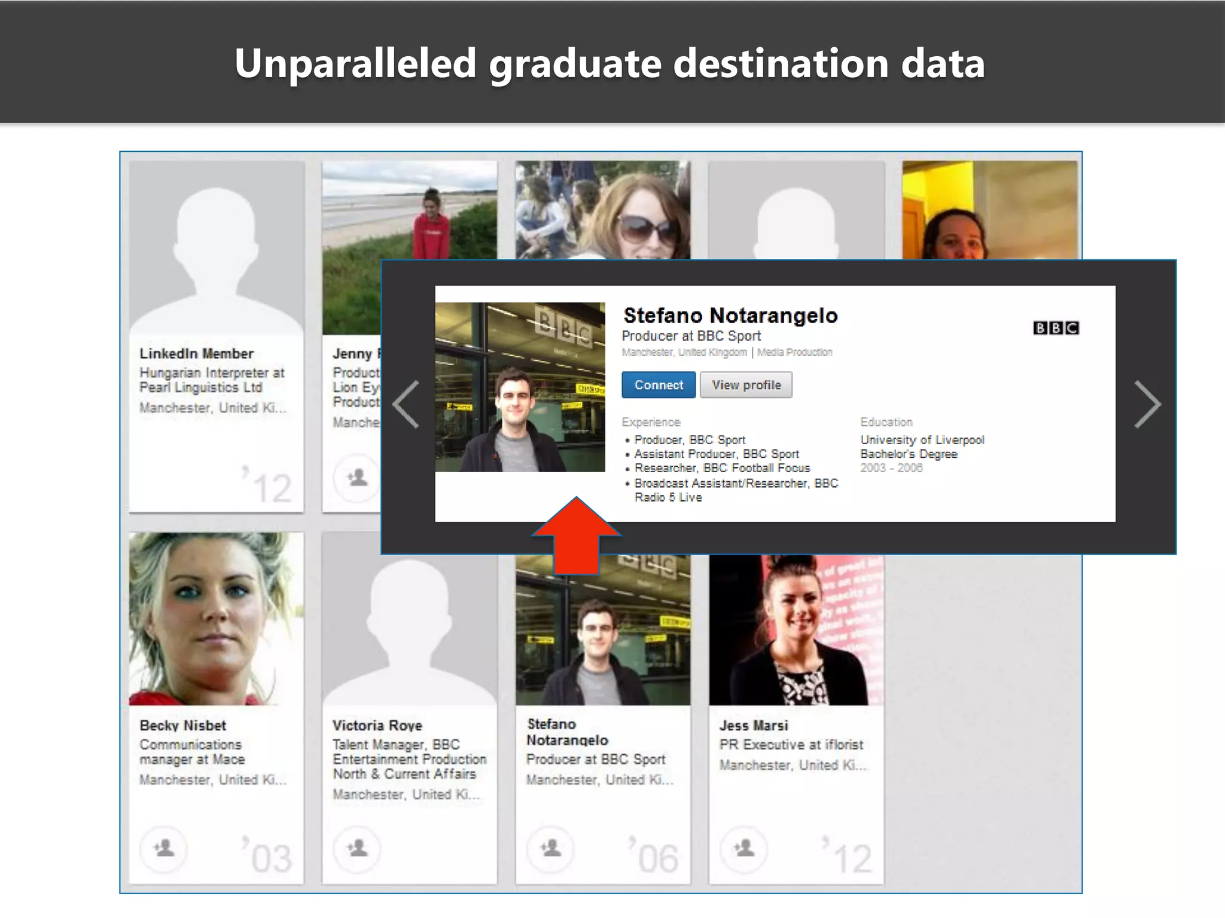Screen dimensions: 1225x918
Task: Go to previous profile with left chevron
Action: pos(406,404)
